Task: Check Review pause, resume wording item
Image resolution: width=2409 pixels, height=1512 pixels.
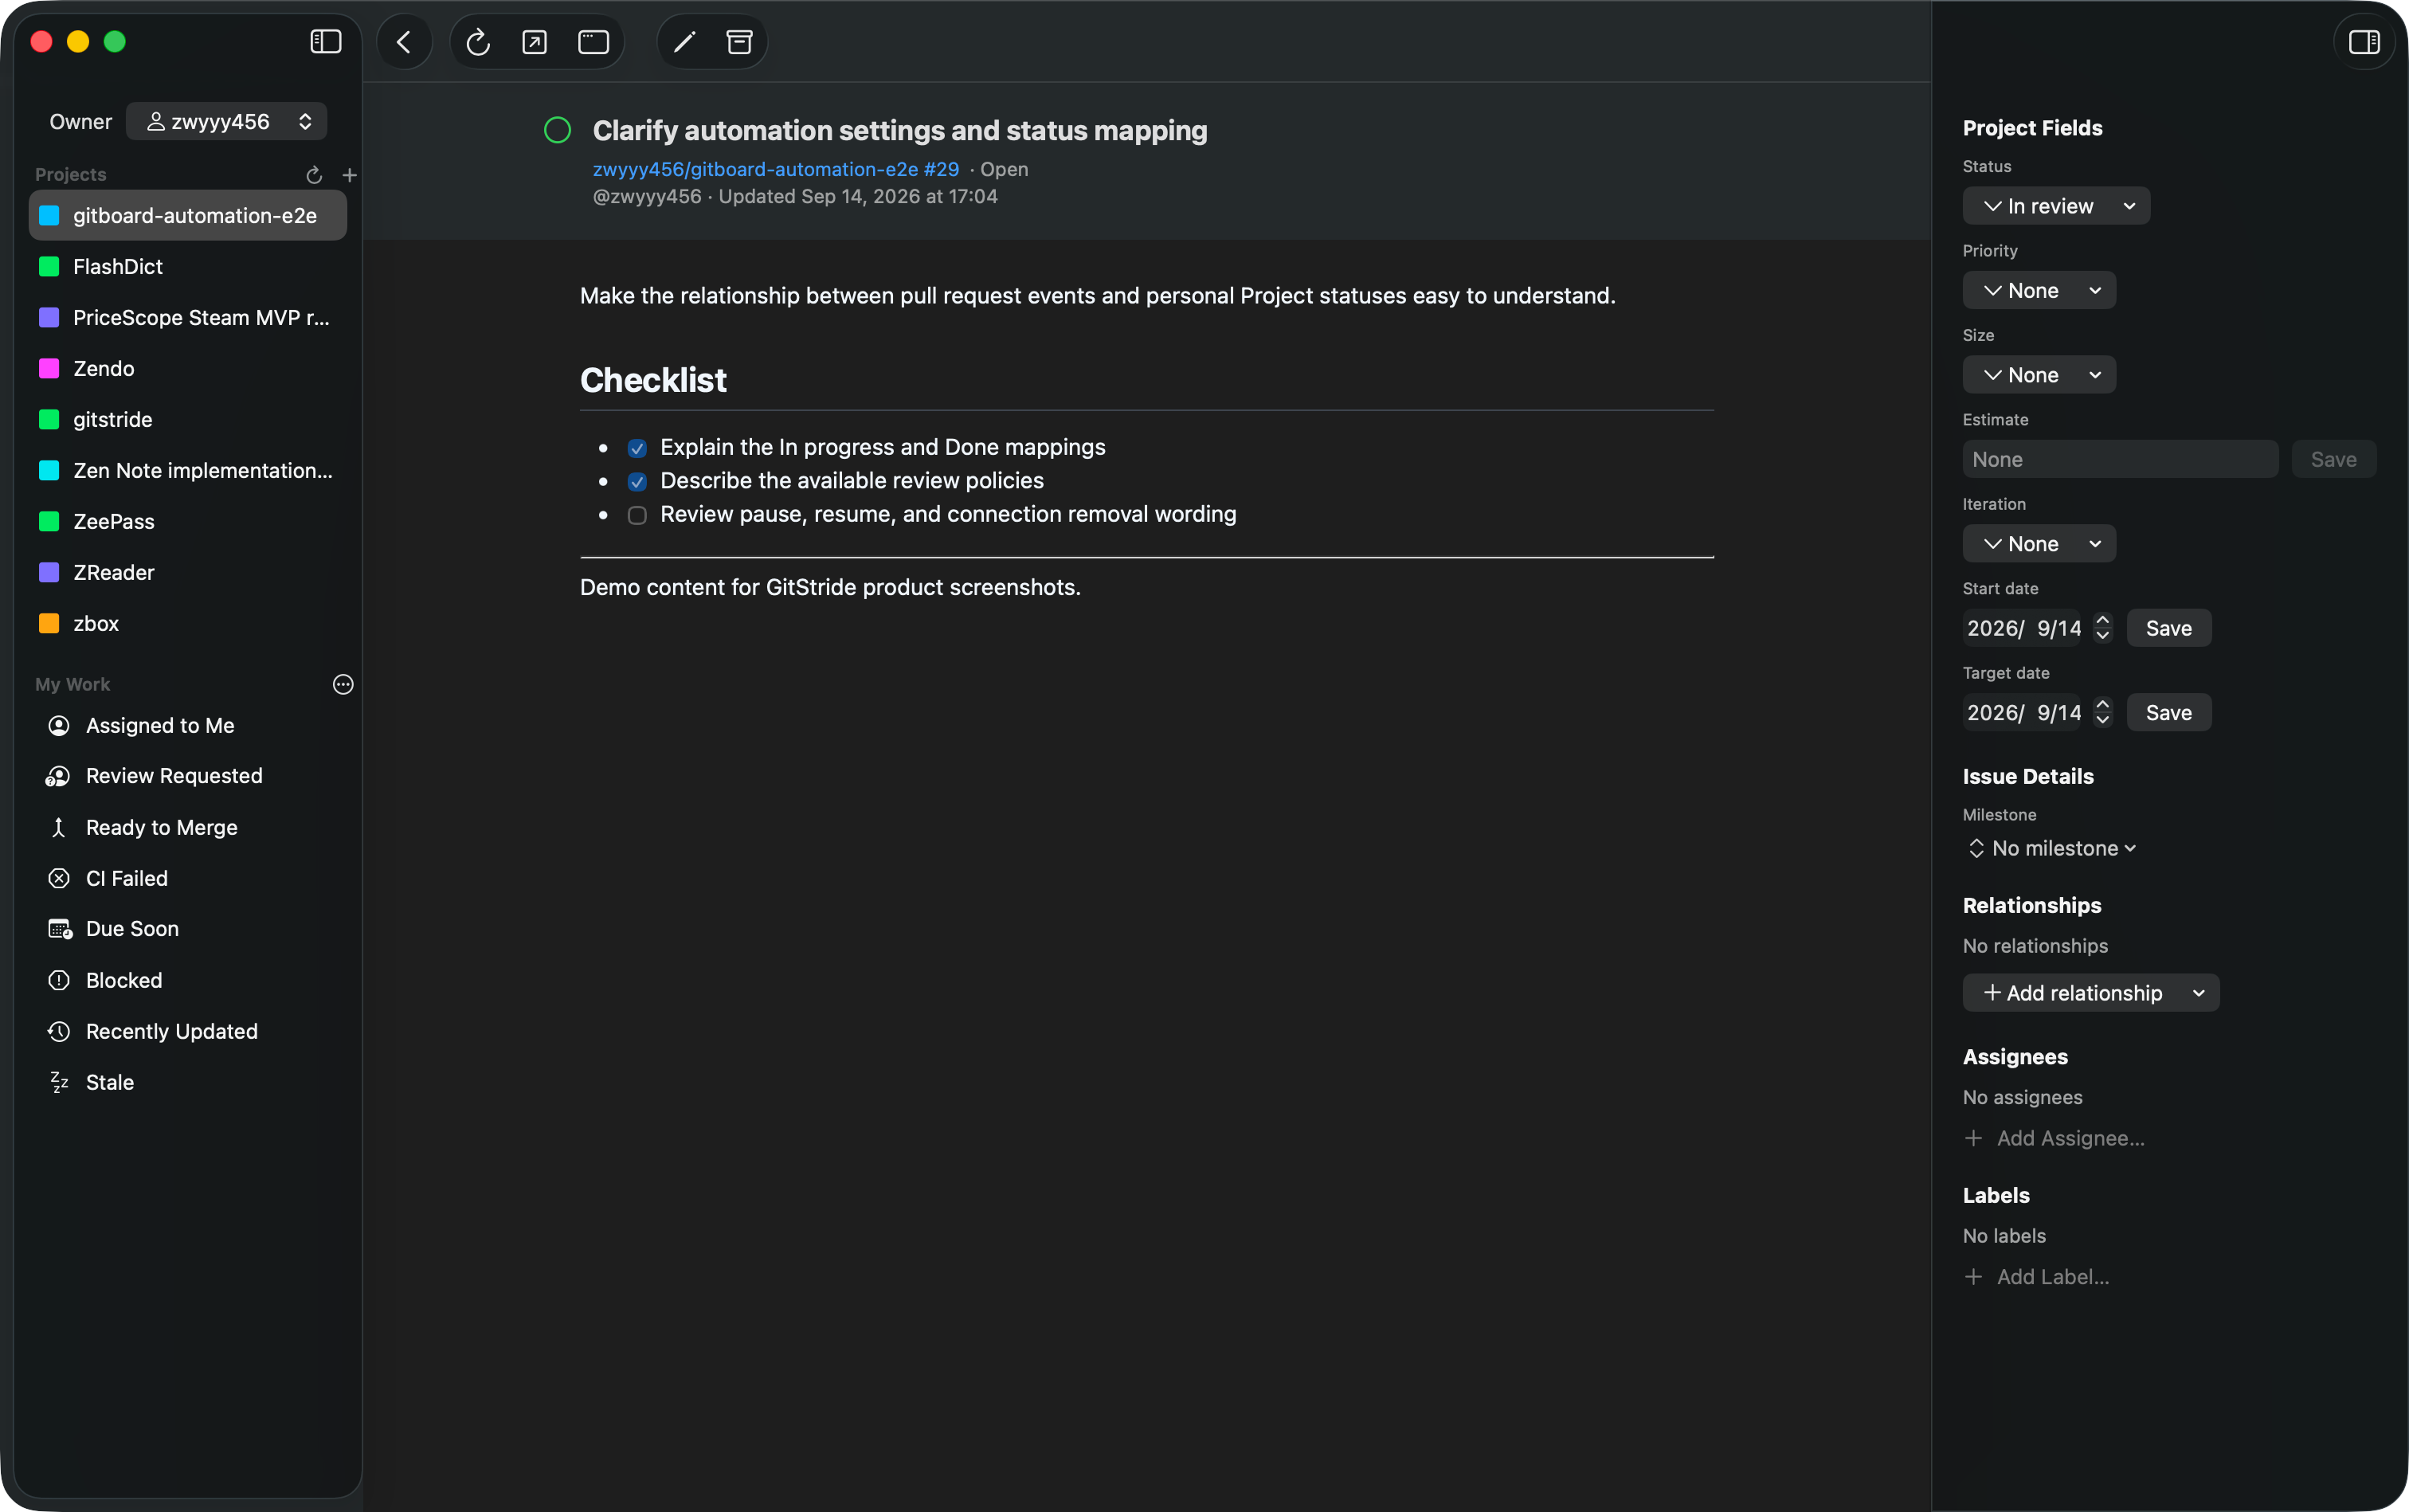Action: 637,516
